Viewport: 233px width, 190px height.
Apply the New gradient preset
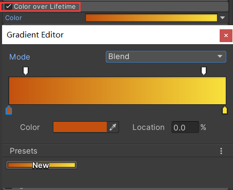pos(42,165)
